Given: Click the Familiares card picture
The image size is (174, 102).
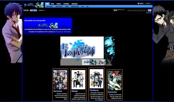Looking at the screenshot, I should coord(97,79).
